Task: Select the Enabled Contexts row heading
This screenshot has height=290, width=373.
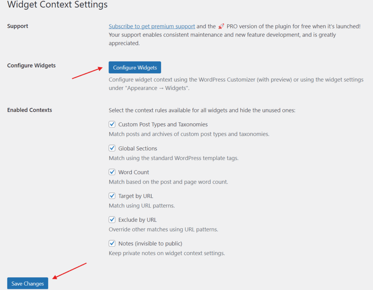Action: (x=30, y=110)
